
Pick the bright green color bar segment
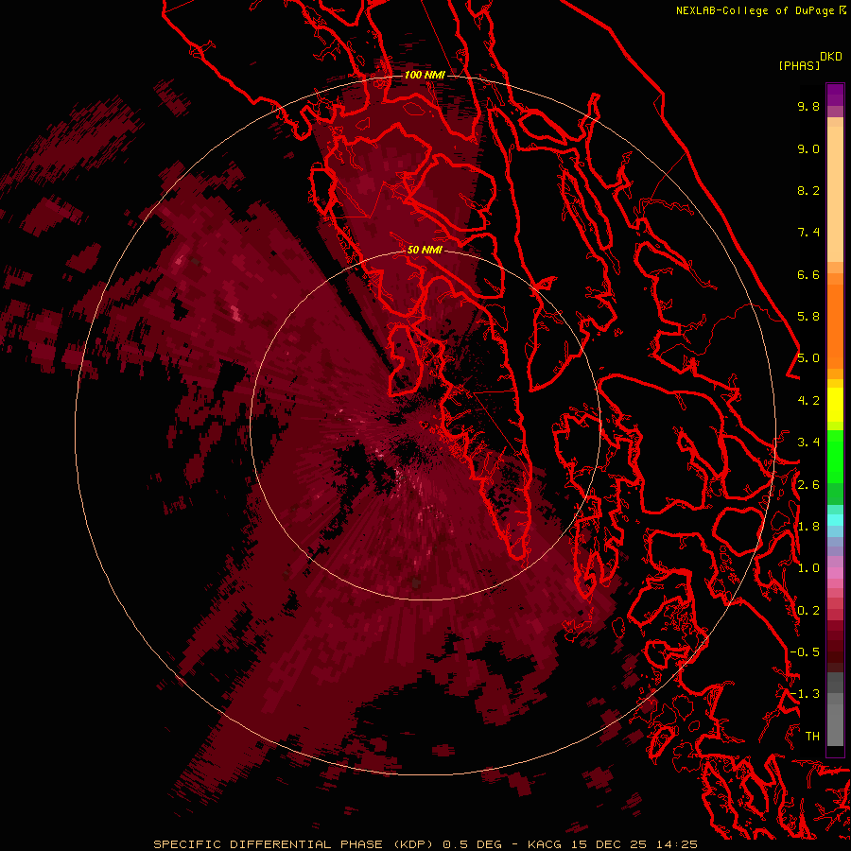835,457
